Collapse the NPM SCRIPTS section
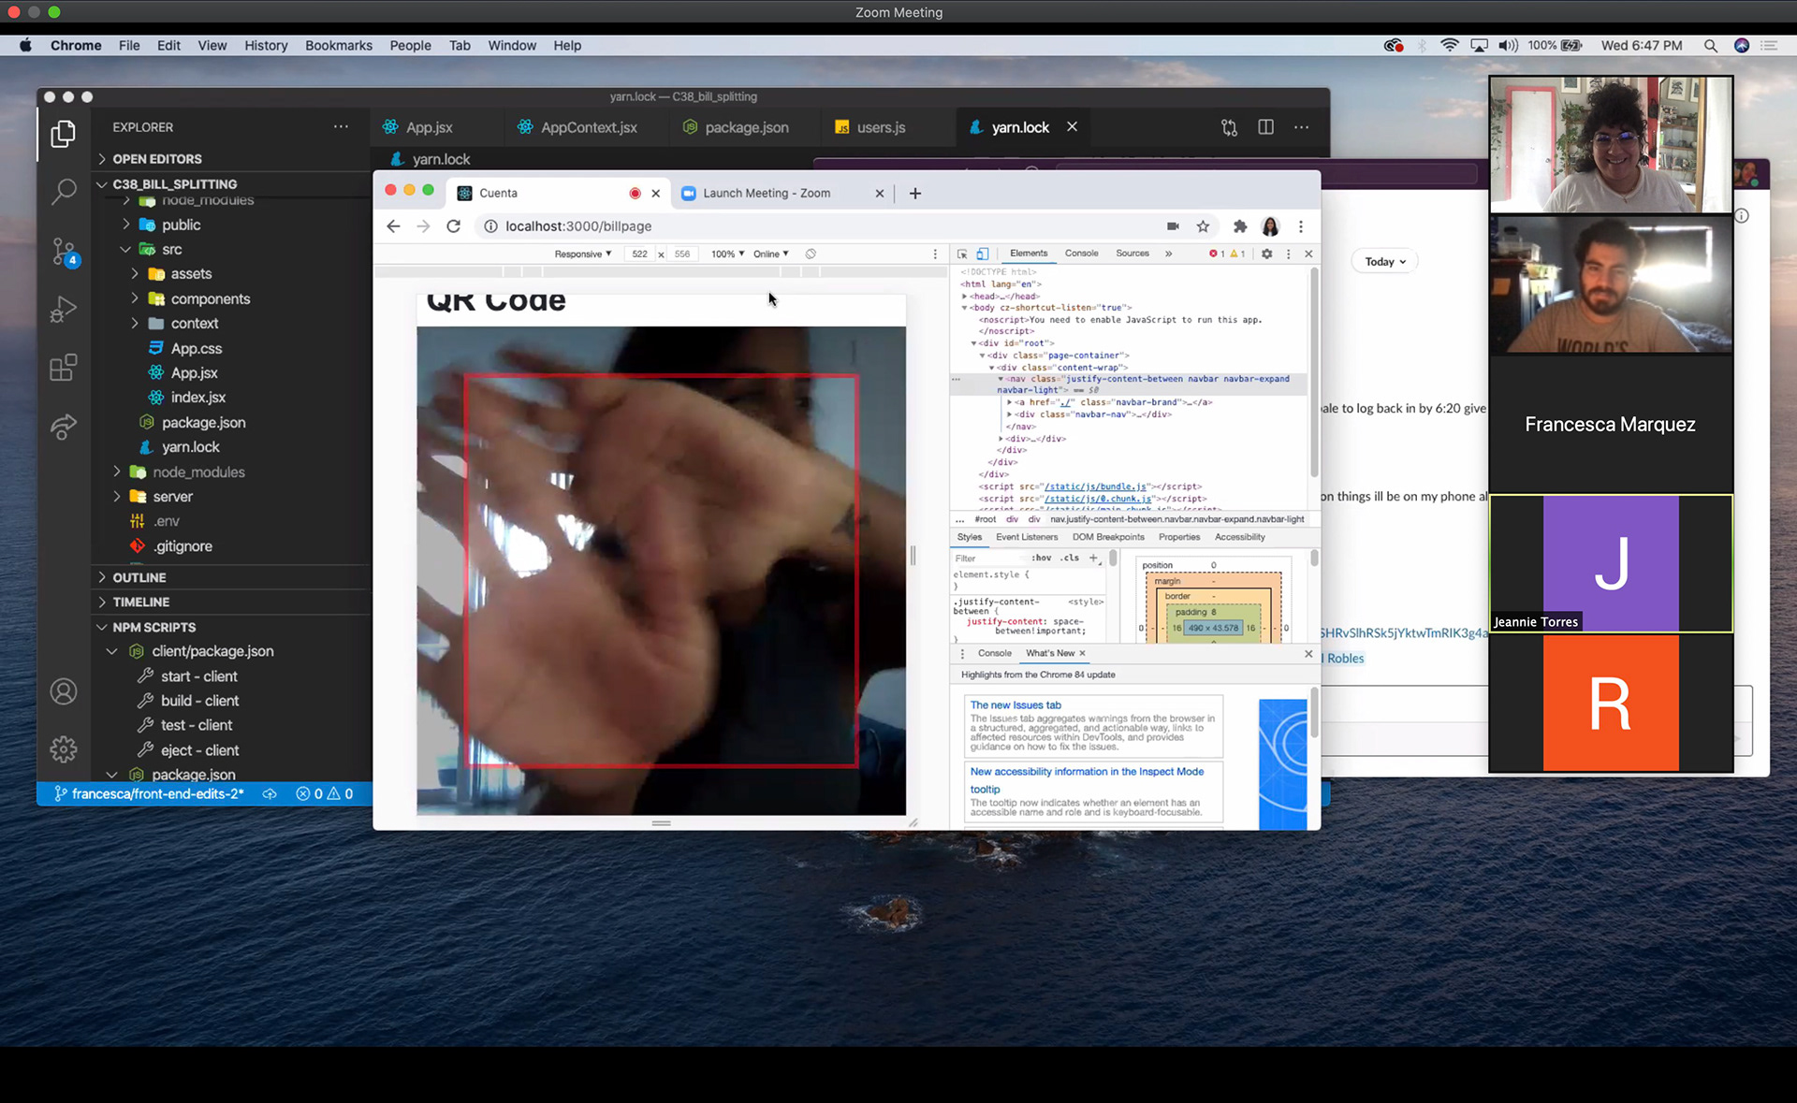 [153, 627]
